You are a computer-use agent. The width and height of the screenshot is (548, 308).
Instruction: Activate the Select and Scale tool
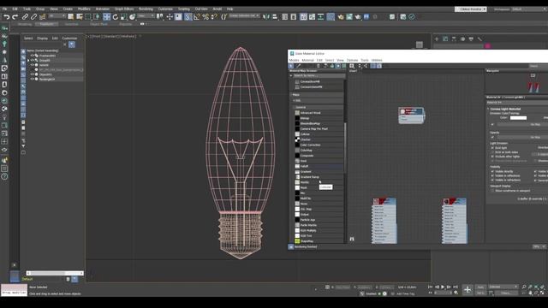coord(123,17)
